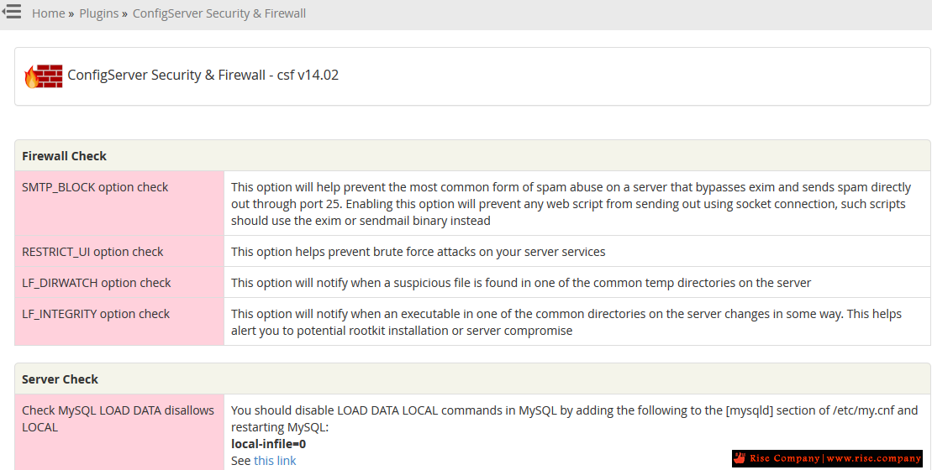Select the RESTRICT_UI option check row

tap(472, 252)
